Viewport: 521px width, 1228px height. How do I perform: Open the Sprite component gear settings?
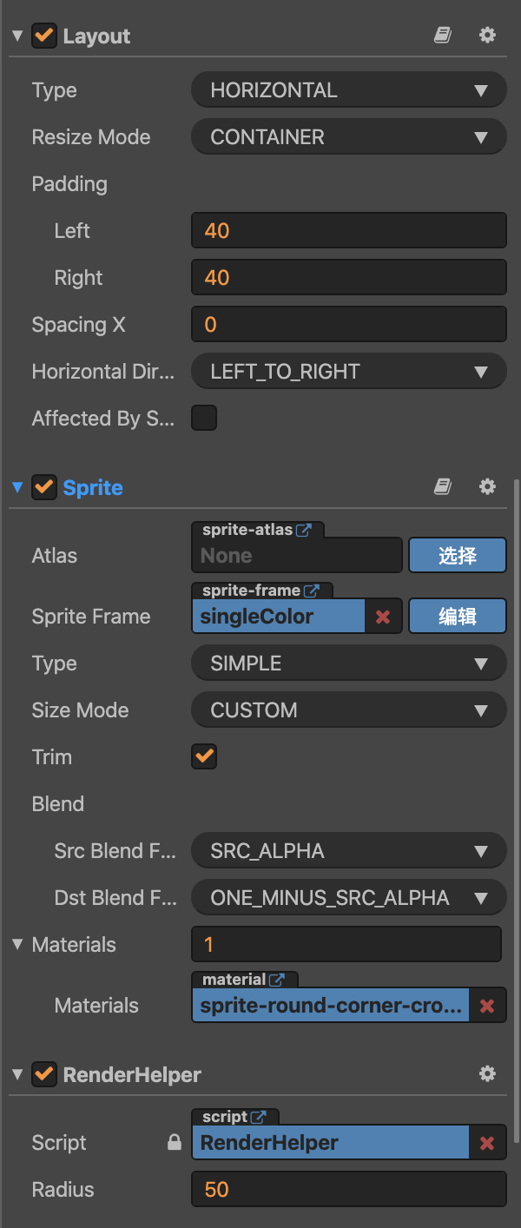pyautogui.click(x=487, y=487)
